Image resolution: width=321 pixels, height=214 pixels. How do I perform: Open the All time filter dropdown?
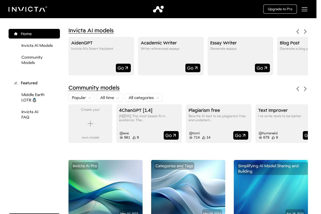(x=110, y=98)
